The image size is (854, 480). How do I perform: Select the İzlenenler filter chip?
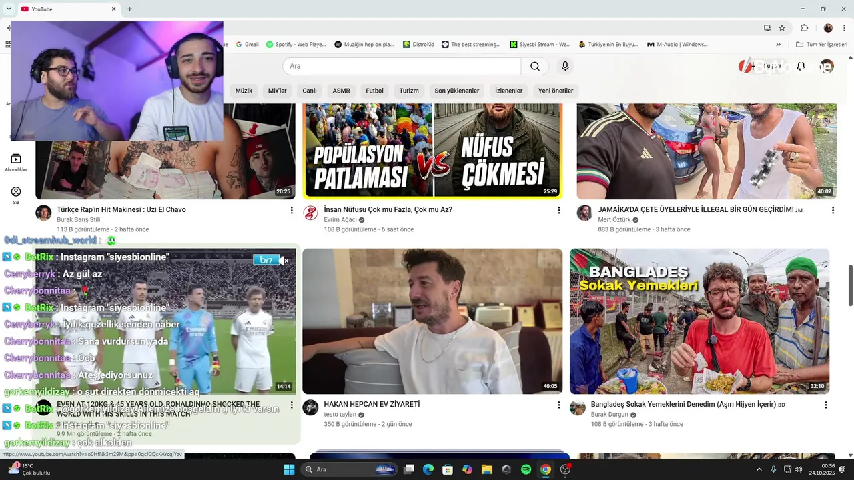point(508,91)
